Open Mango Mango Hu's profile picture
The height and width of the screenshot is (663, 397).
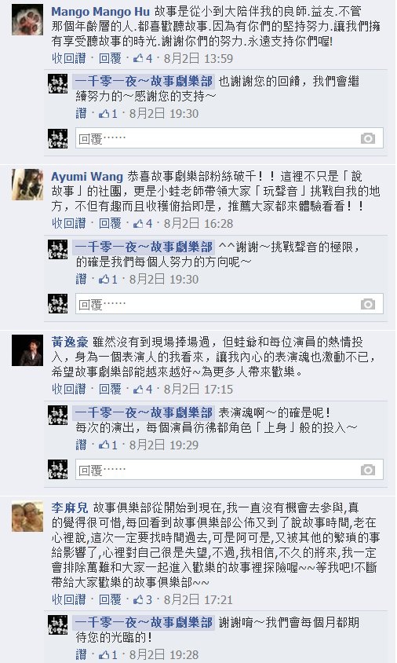tap(27, 20)
